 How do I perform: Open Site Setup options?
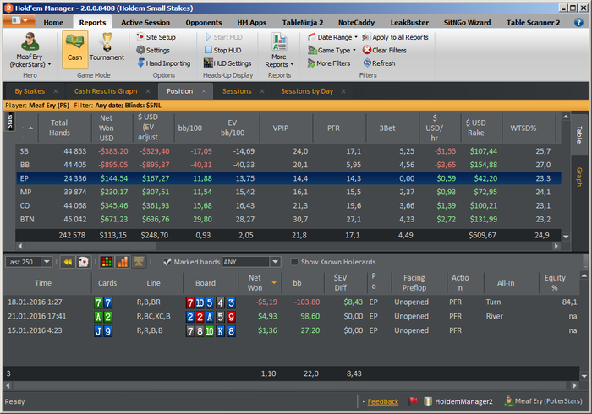[x=156, y=37]
